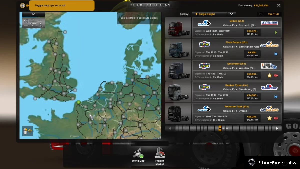The image size is (300, 169).
Task: Click the SanBuilders logo on the Pressure Tank job
Action: pyautogui.click(x=269, y=109)
